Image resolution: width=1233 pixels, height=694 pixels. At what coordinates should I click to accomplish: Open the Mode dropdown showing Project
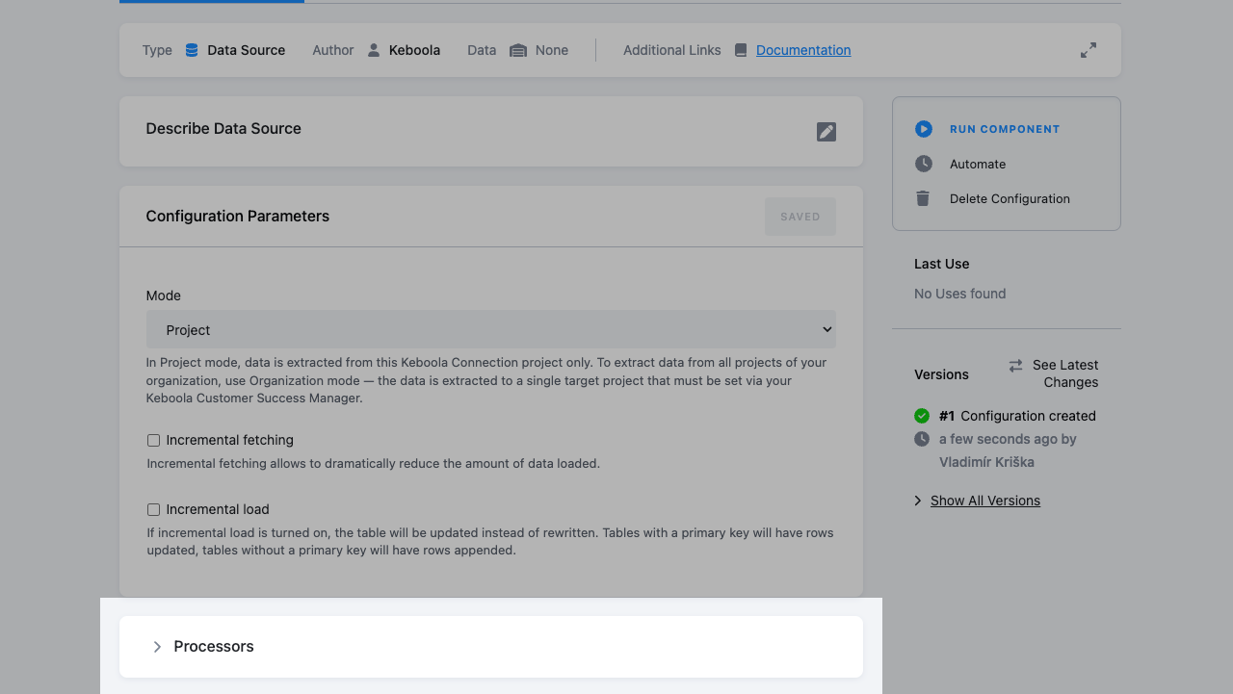pos(491,329)
